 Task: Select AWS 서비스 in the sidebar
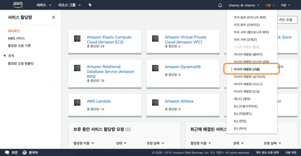point(16,38)
